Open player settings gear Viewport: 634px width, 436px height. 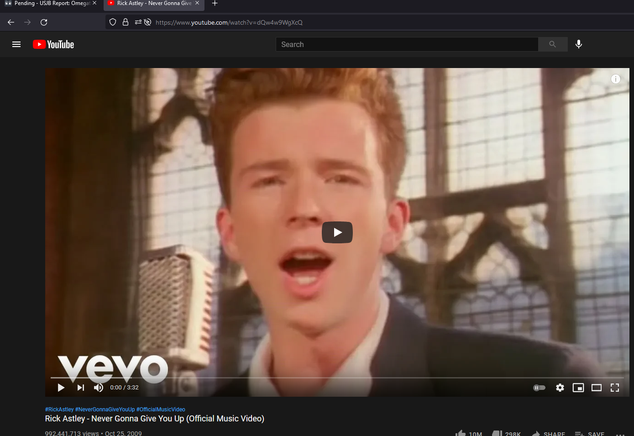[x=560, y=388]
